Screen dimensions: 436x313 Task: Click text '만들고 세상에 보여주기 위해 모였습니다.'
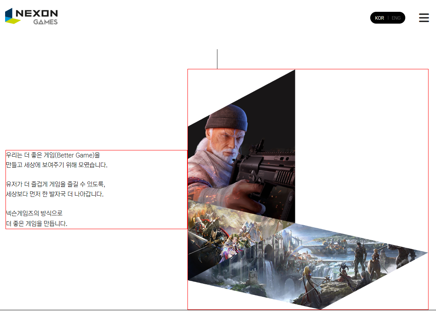pos(57,165)
